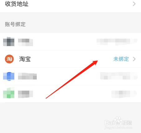Screen dimensions: 141x133
Task: Tap the green pixelated account icon
Action: pos(9,93)
